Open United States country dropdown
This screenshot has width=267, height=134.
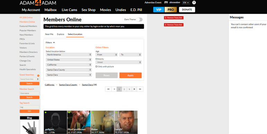click(69, 60)
